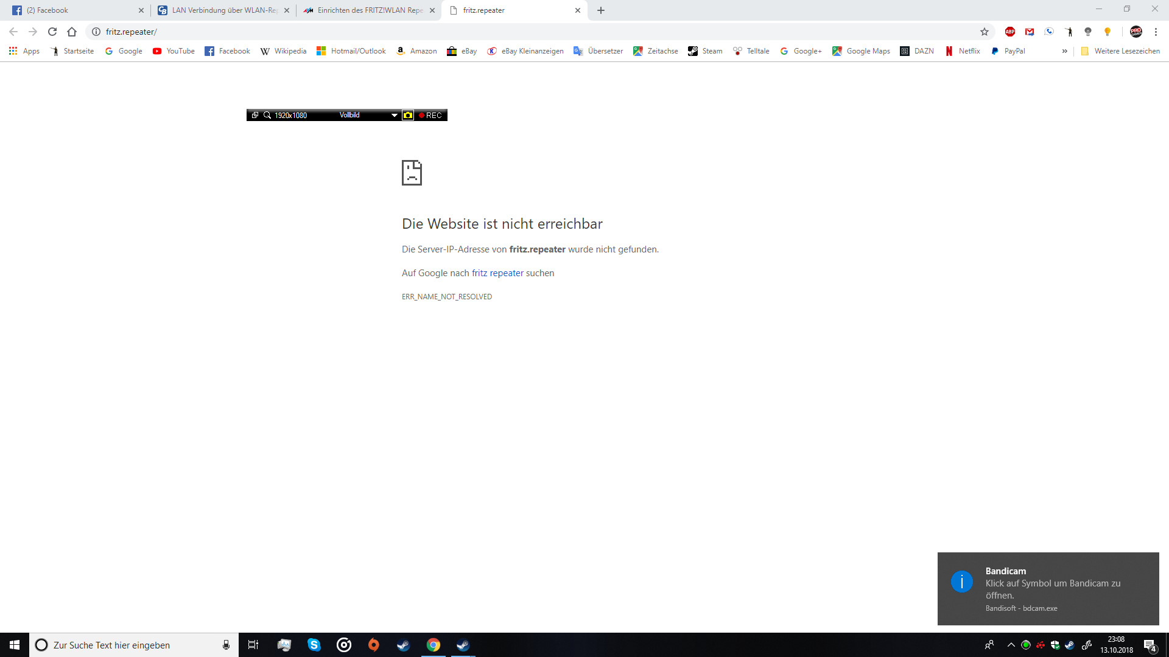1169x657 pixels.
Task: Switch to the Facebook tab
Action: click(73, 10)
